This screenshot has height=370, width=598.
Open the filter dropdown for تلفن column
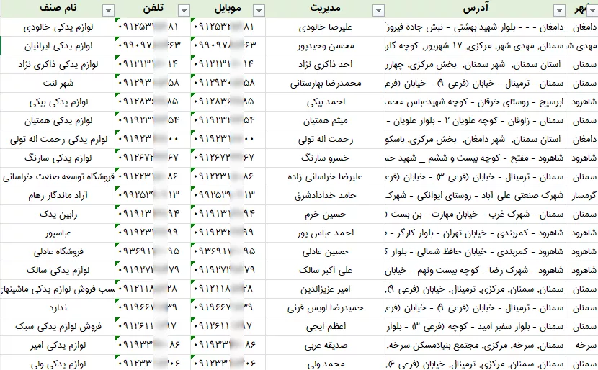click(184, 10)
